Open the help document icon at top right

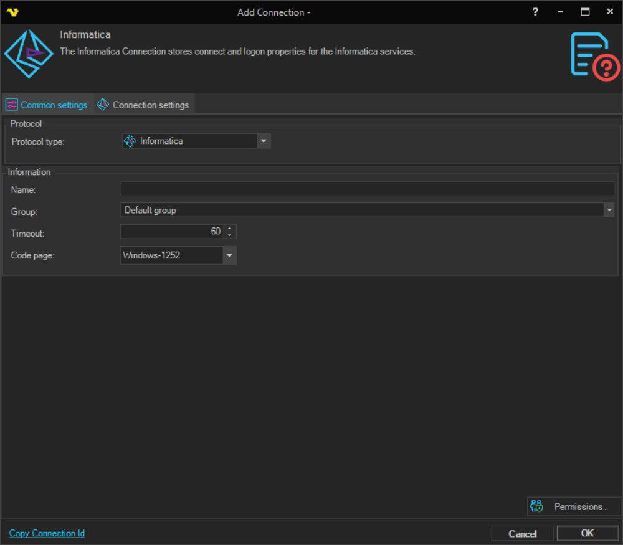click(x=594, y=57)
